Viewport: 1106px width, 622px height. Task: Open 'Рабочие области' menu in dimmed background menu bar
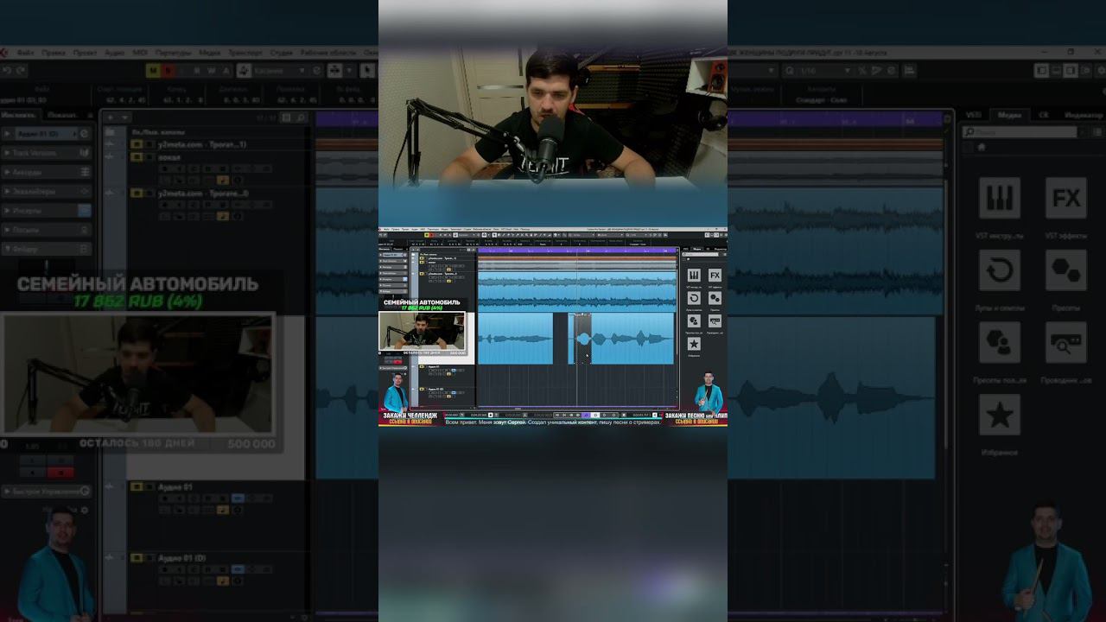[x=328, y=53]
